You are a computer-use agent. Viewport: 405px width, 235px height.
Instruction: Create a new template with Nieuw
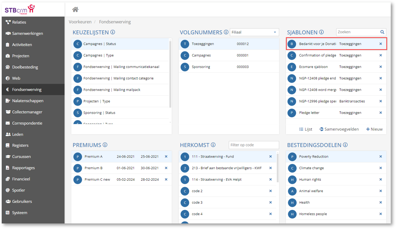374,129
